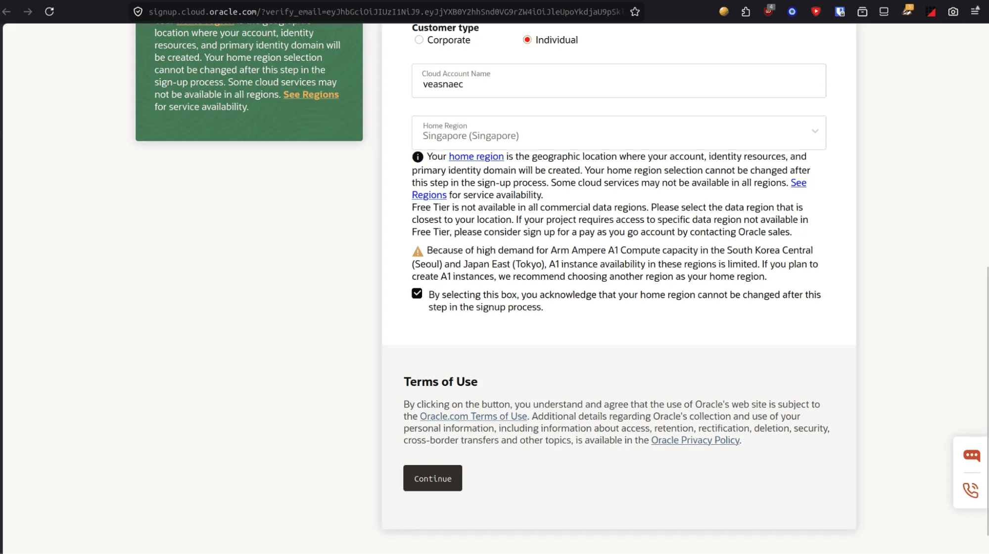
Task: Go forward to the next page
Action: tap(28, 11)
